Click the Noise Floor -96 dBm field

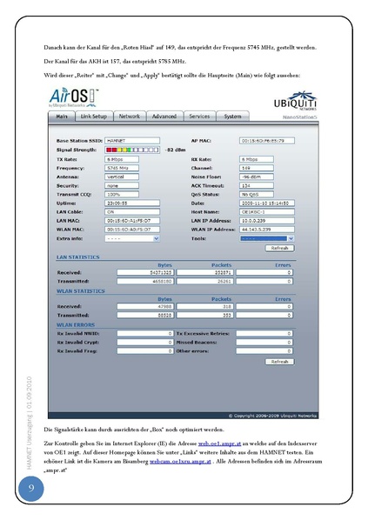click(x=257, y=177)
